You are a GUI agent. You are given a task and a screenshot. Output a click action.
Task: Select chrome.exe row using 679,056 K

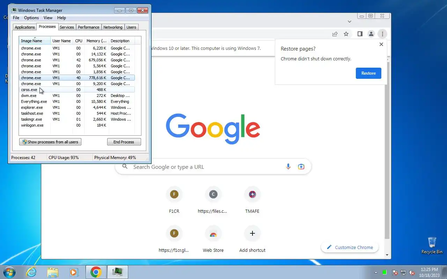click(x=76, y=60)
